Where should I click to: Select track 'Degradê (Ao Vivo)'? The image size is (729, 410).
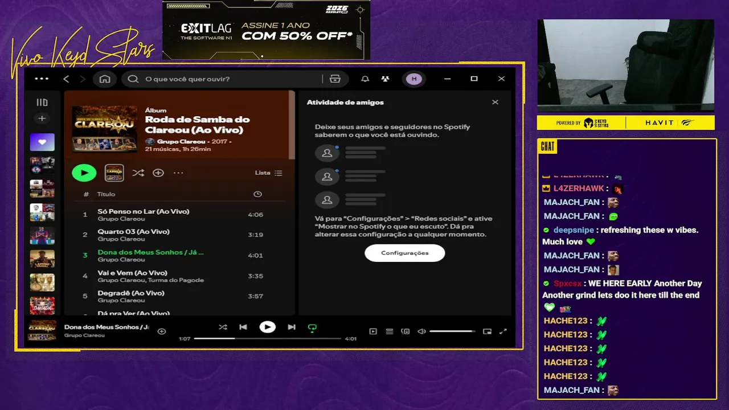tap(179, 296)
